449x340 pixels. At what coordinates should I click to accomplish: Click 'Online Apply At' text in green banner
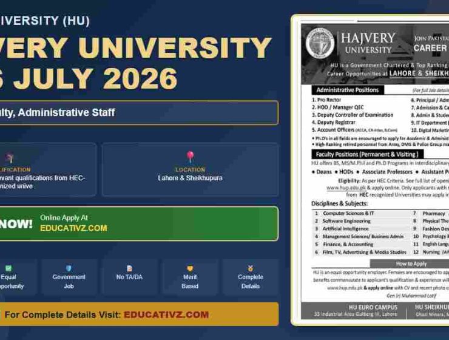(64, 218)
